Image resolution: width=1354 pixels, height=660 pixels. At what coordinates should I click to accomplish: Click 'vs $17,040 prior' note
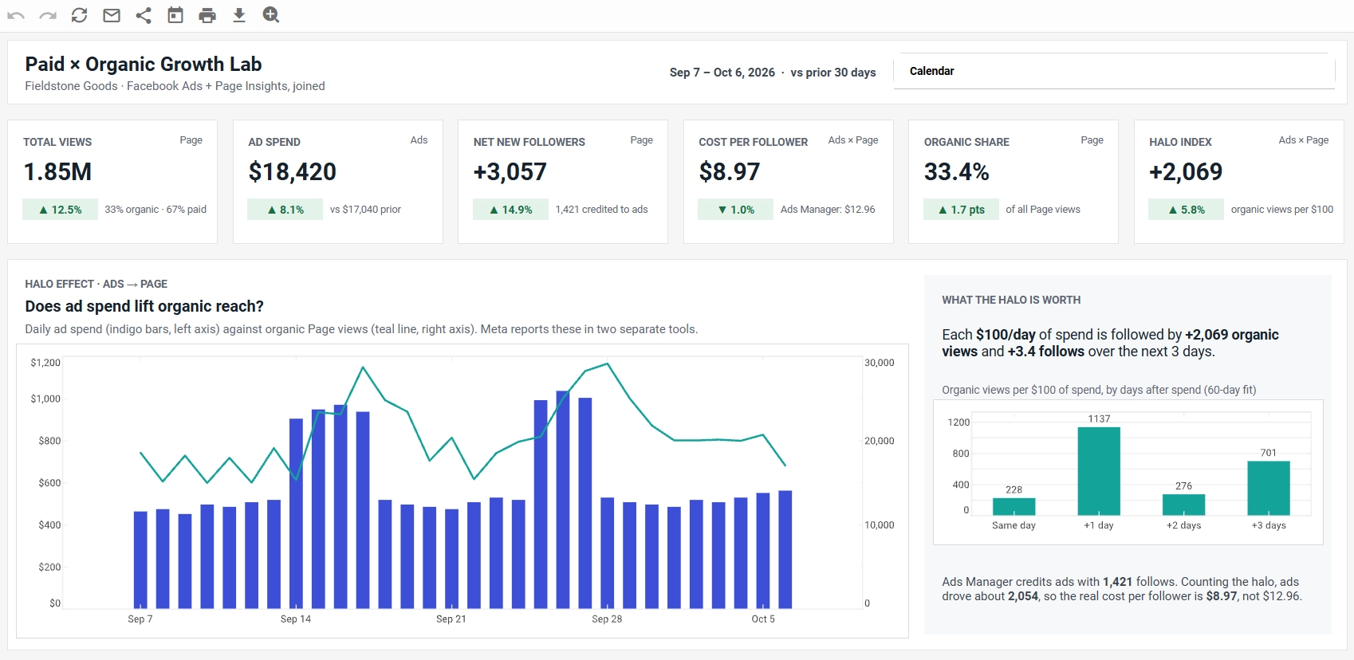[365, 210]
